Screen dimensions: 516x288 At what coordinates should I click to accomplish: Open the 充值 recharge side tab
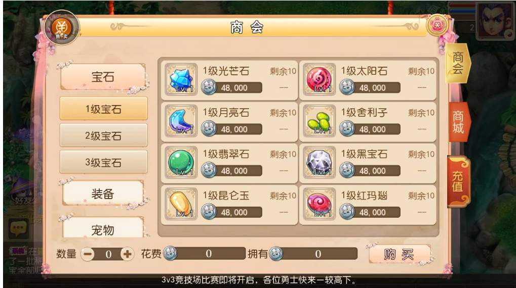coord(458,181)
